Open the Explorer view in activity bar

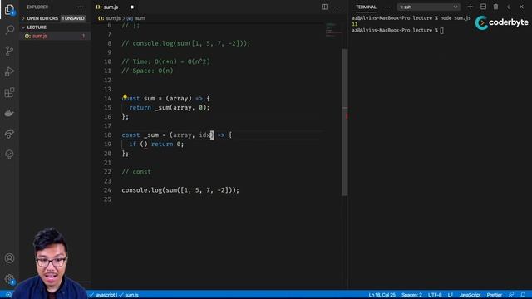[x=9, y=9]
